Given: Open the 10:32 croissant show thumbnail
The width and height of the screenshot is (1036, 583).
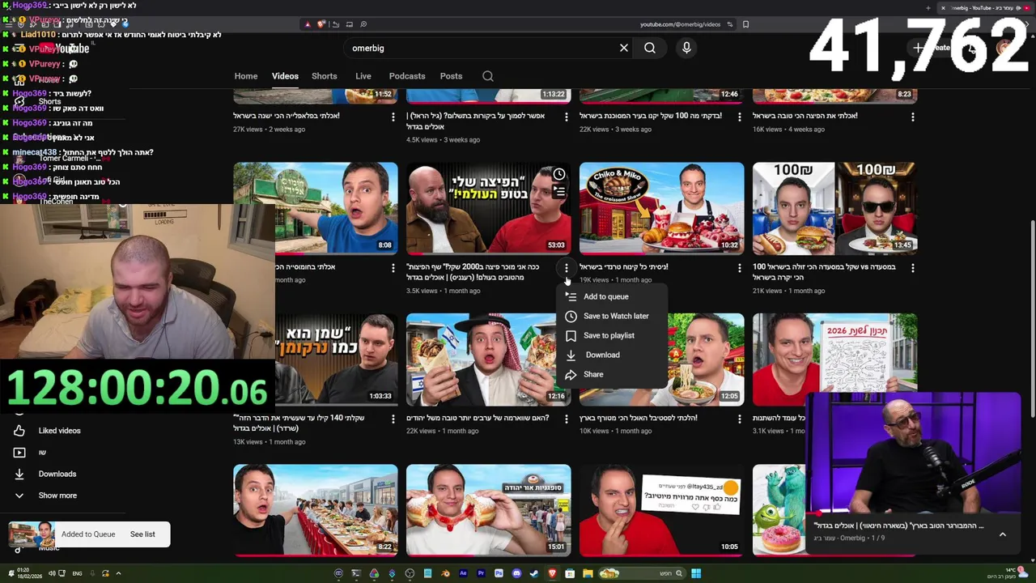Looking at the screenshot, I should point(662,208).
